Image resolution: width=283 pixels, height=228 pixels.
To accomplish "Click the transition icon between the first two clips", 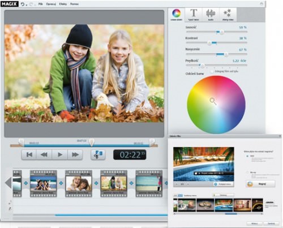I will (x=26, y=183).
